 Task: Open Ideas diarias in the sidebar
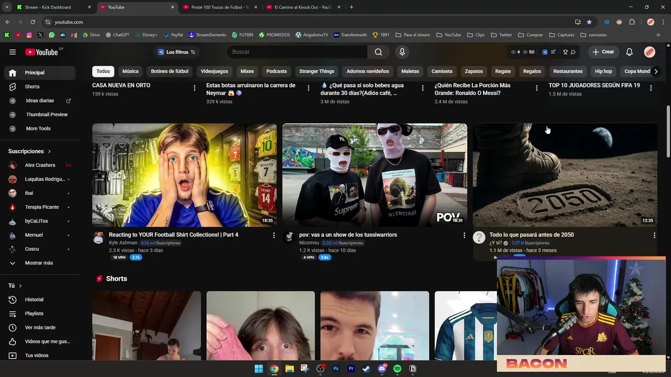[40, 101]
